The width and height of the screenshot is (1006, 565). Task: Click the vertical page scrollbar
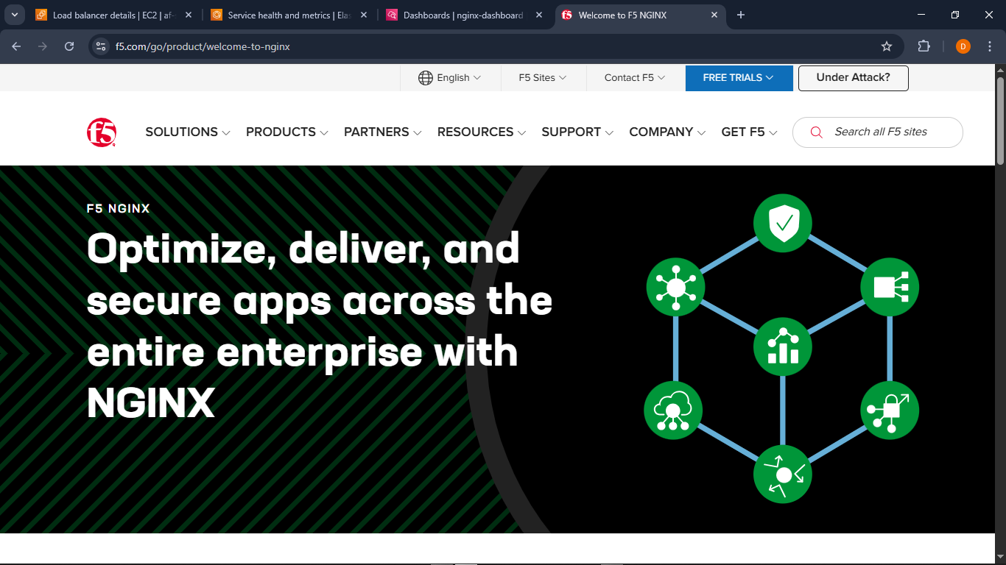pyautogui.click(x=1000, y=118)
